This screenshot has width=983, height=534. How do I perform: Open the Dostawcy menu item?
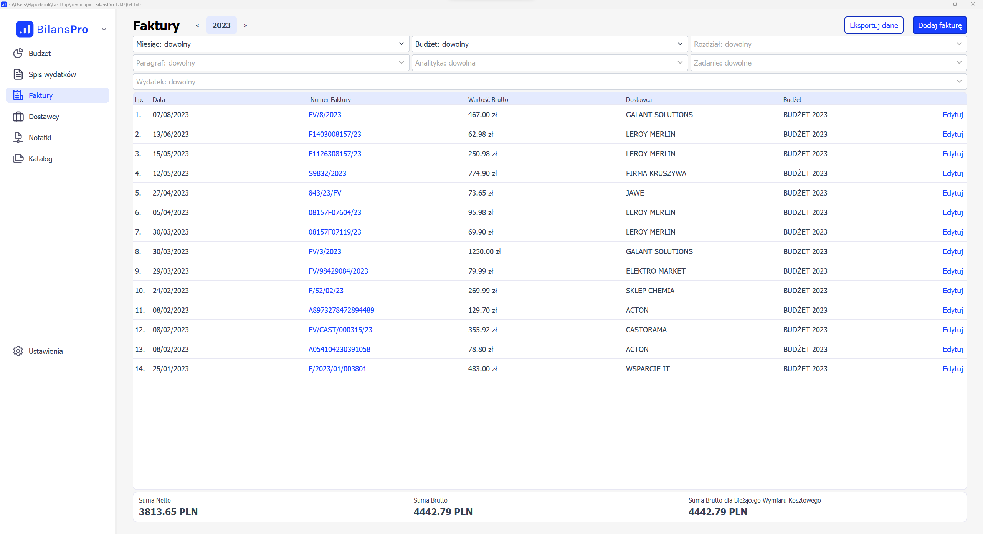(x=44, y=117)
